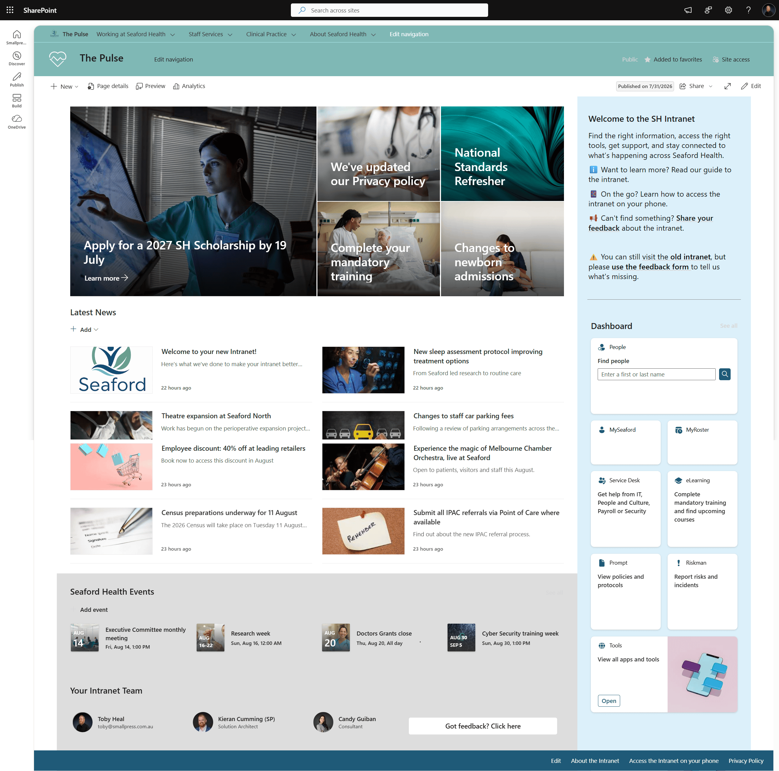The width and height of the screenshot is (779, 771).
Task: Click the People search magnifier button
Action: coord(725,374)
